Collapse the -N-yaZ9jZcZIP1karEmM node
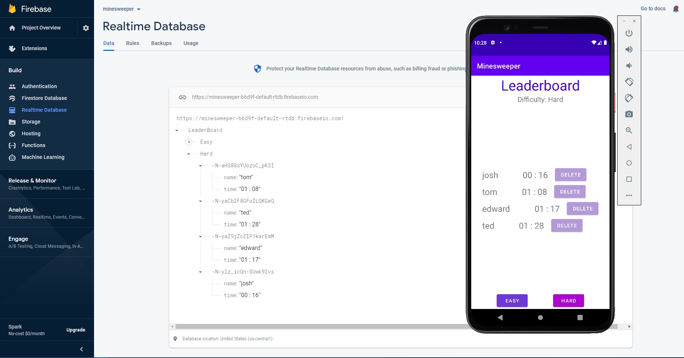 point(201,237)
